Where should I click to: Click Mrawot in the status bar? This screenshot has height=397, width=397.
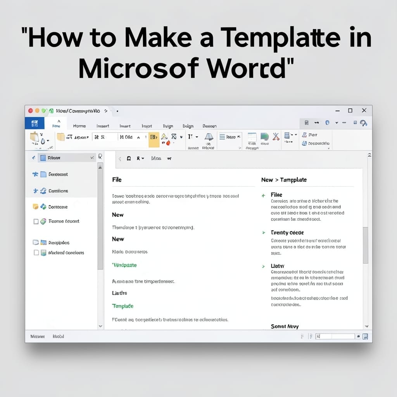tap(38, 336)
